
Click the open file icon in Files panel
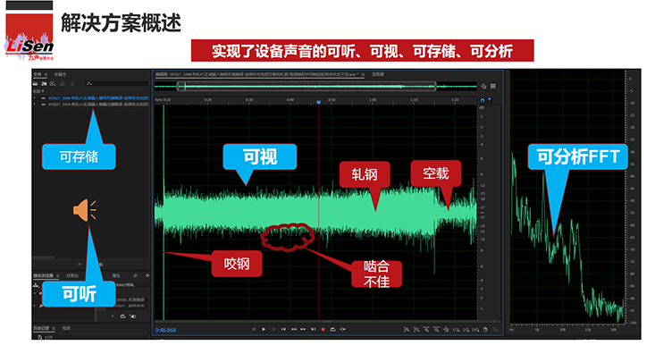[36, 84]
